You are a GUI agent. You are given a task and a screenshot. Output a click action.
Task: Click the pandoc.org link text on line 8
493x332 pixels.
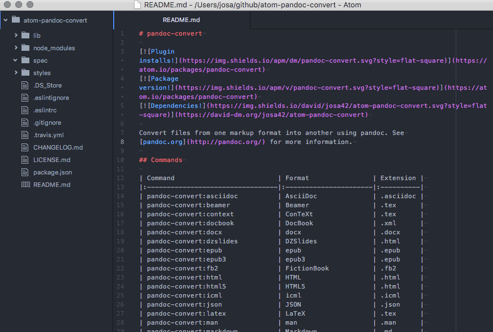click(x=162, y=142)
